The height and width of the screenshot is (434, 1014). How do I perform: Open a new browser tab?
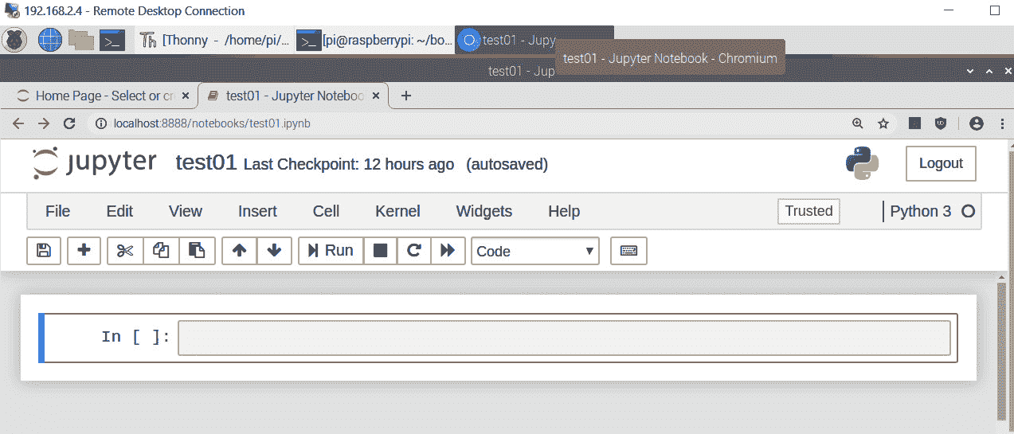pos(406,96)
